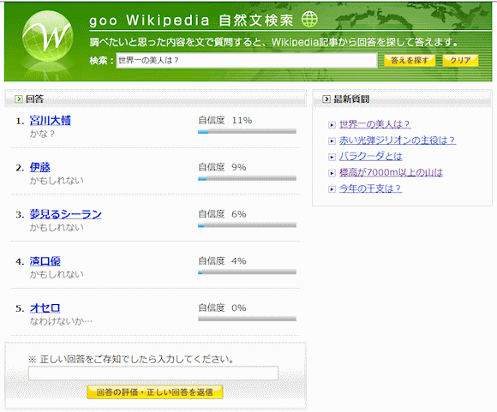Click the 6% confidence bar for 夢見るシーラン
497x412 pixels.
pyautogui.click(x=248, y=225)
